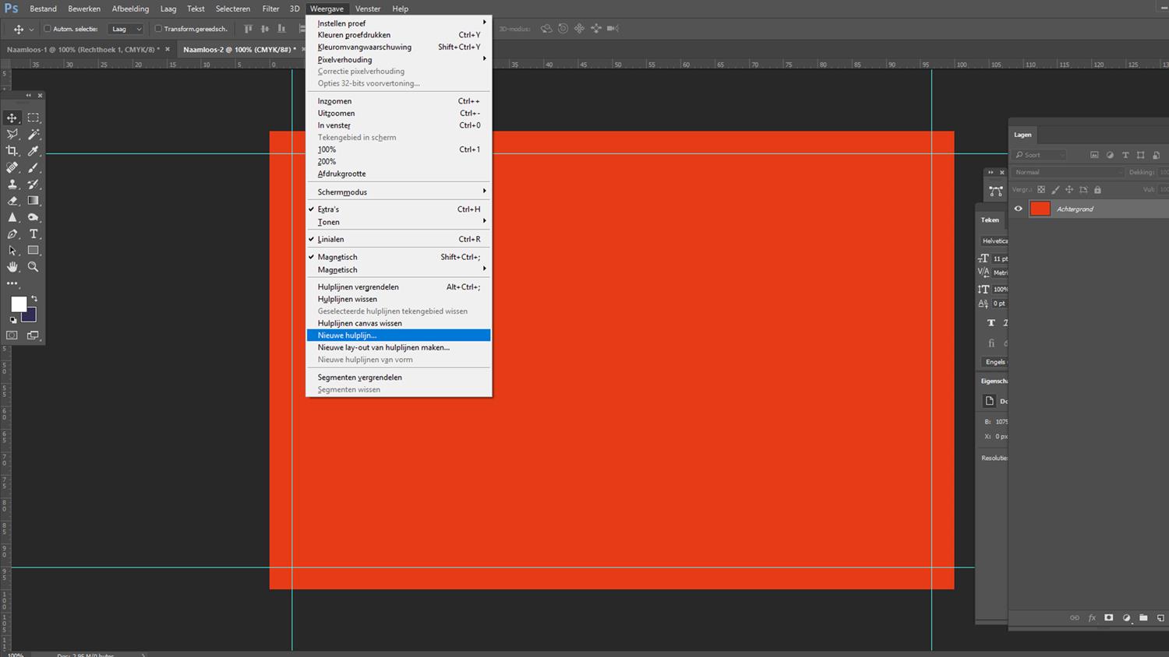Image resolution: width=1169 pixels, height=657 pixels.
Task: Toggle Autom. selectie checkbox
Action: pyautogui.click(x=48, y=29)
